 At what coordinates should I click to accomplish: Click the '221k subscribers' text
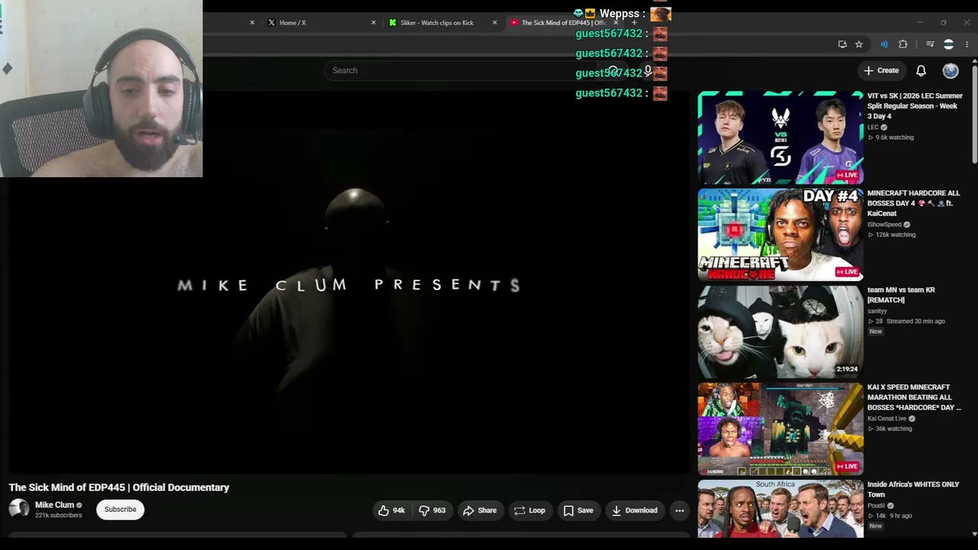point(58,516)
